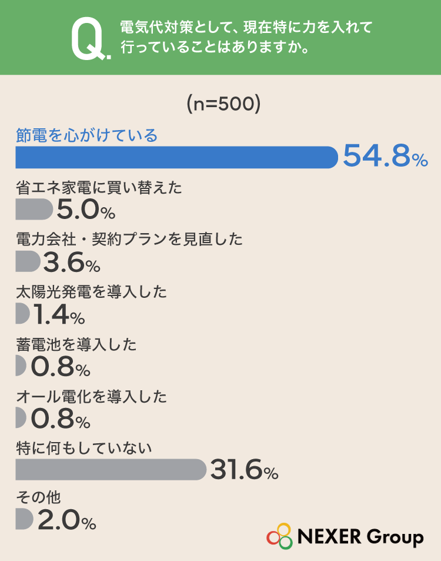441x561 pixels.
Task: Click the 3.6% gray bar
Action: pos(28,261)
